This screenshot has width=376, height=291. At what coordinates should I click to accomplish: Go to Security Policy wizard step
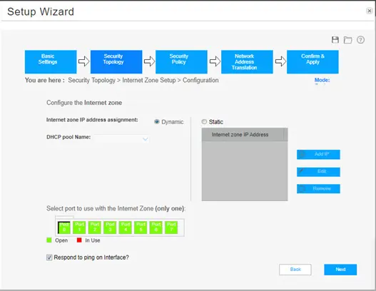181,62
